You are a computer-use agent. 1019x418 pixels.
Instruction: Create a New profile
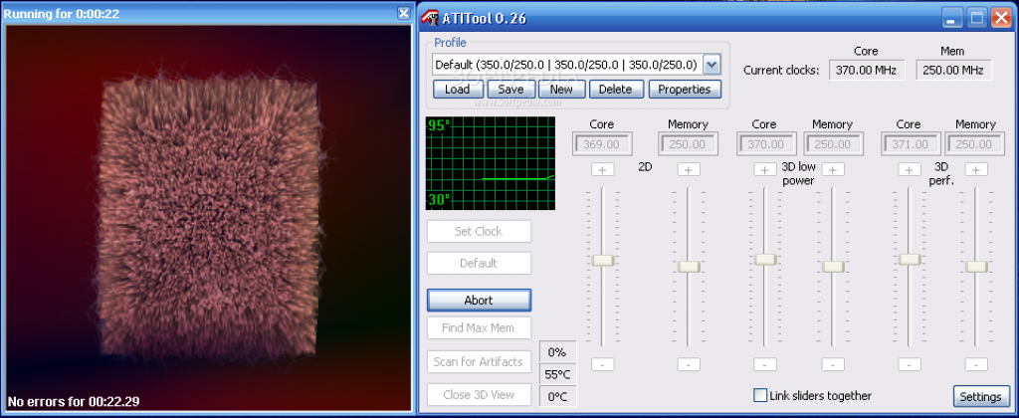pos(561,90)
